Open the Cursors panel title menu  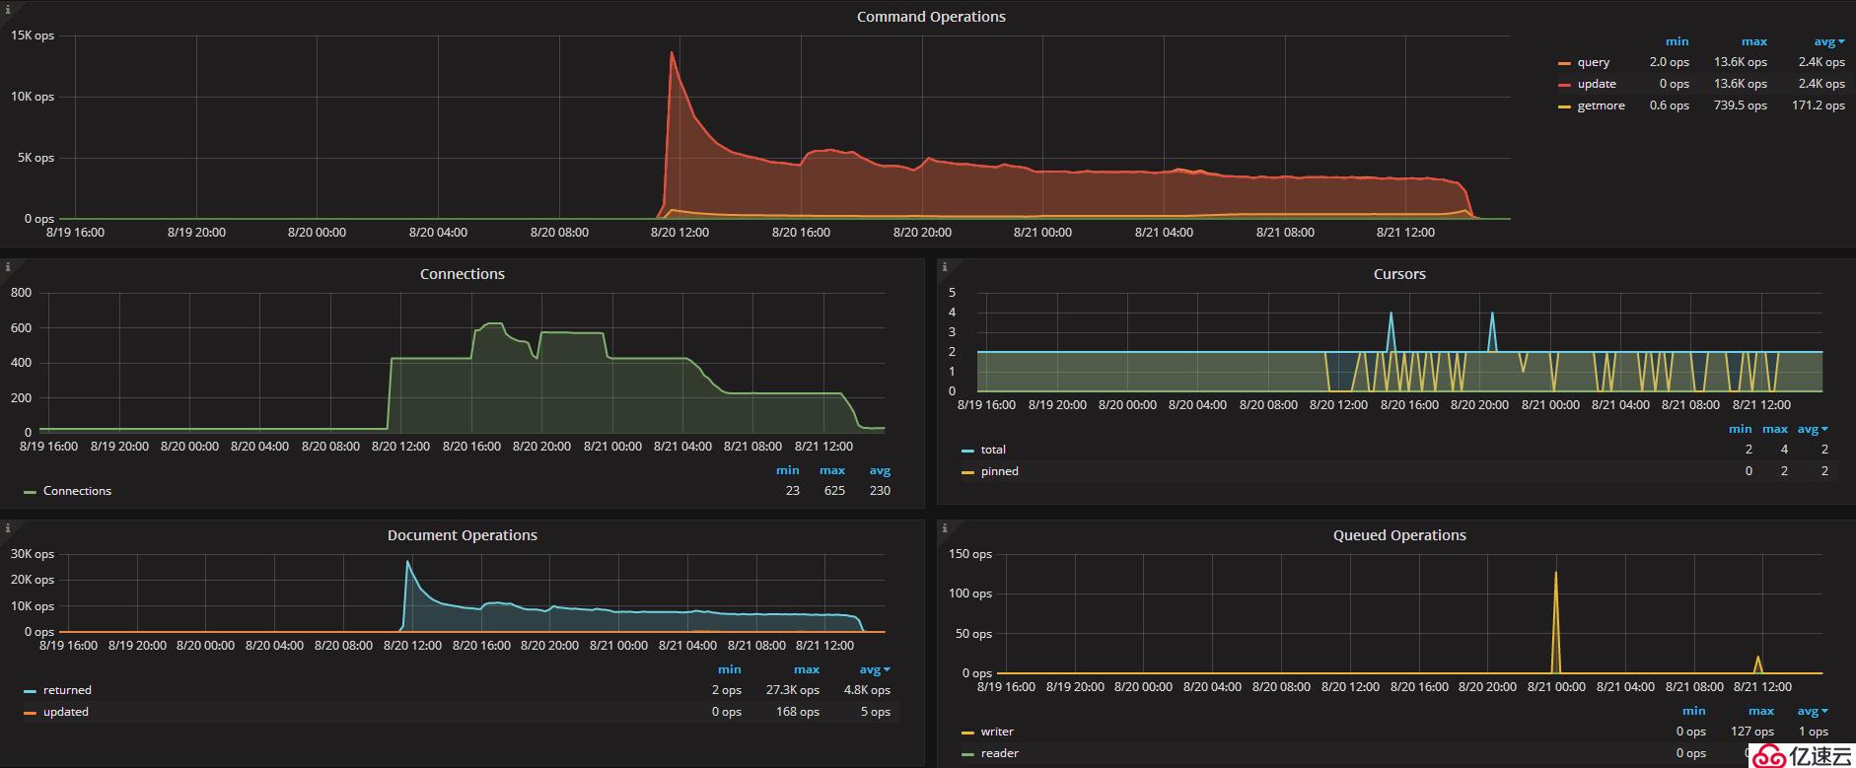point(1399,274)
